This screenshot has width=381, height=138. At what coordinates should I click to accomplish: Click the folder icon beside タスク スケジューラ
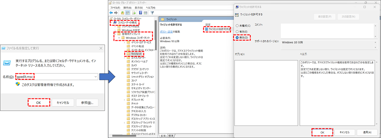pos(128,96)
